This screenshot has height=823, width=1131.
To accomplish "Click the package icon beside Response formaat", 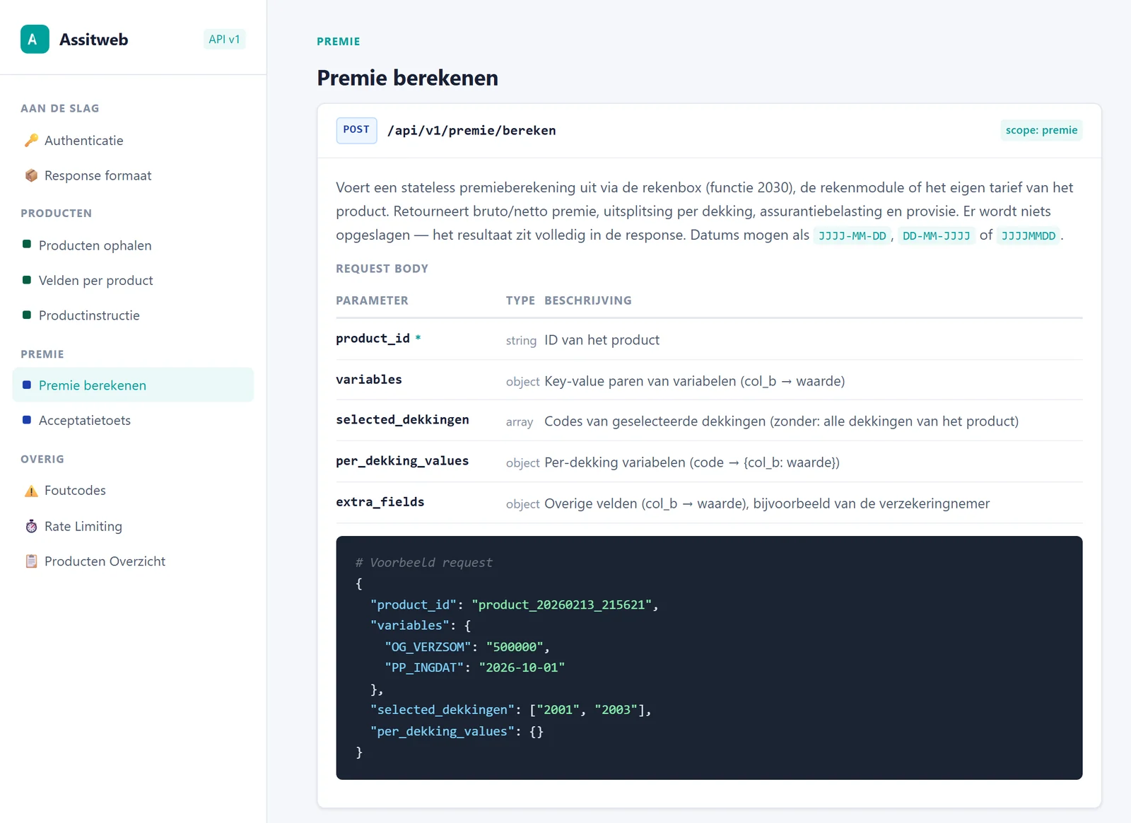I will point(31,175).
